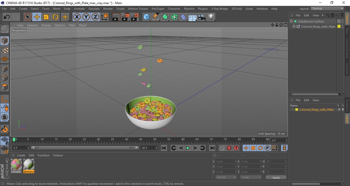
Task: Open the Simulate menu
Action: (x=94, y=9)
